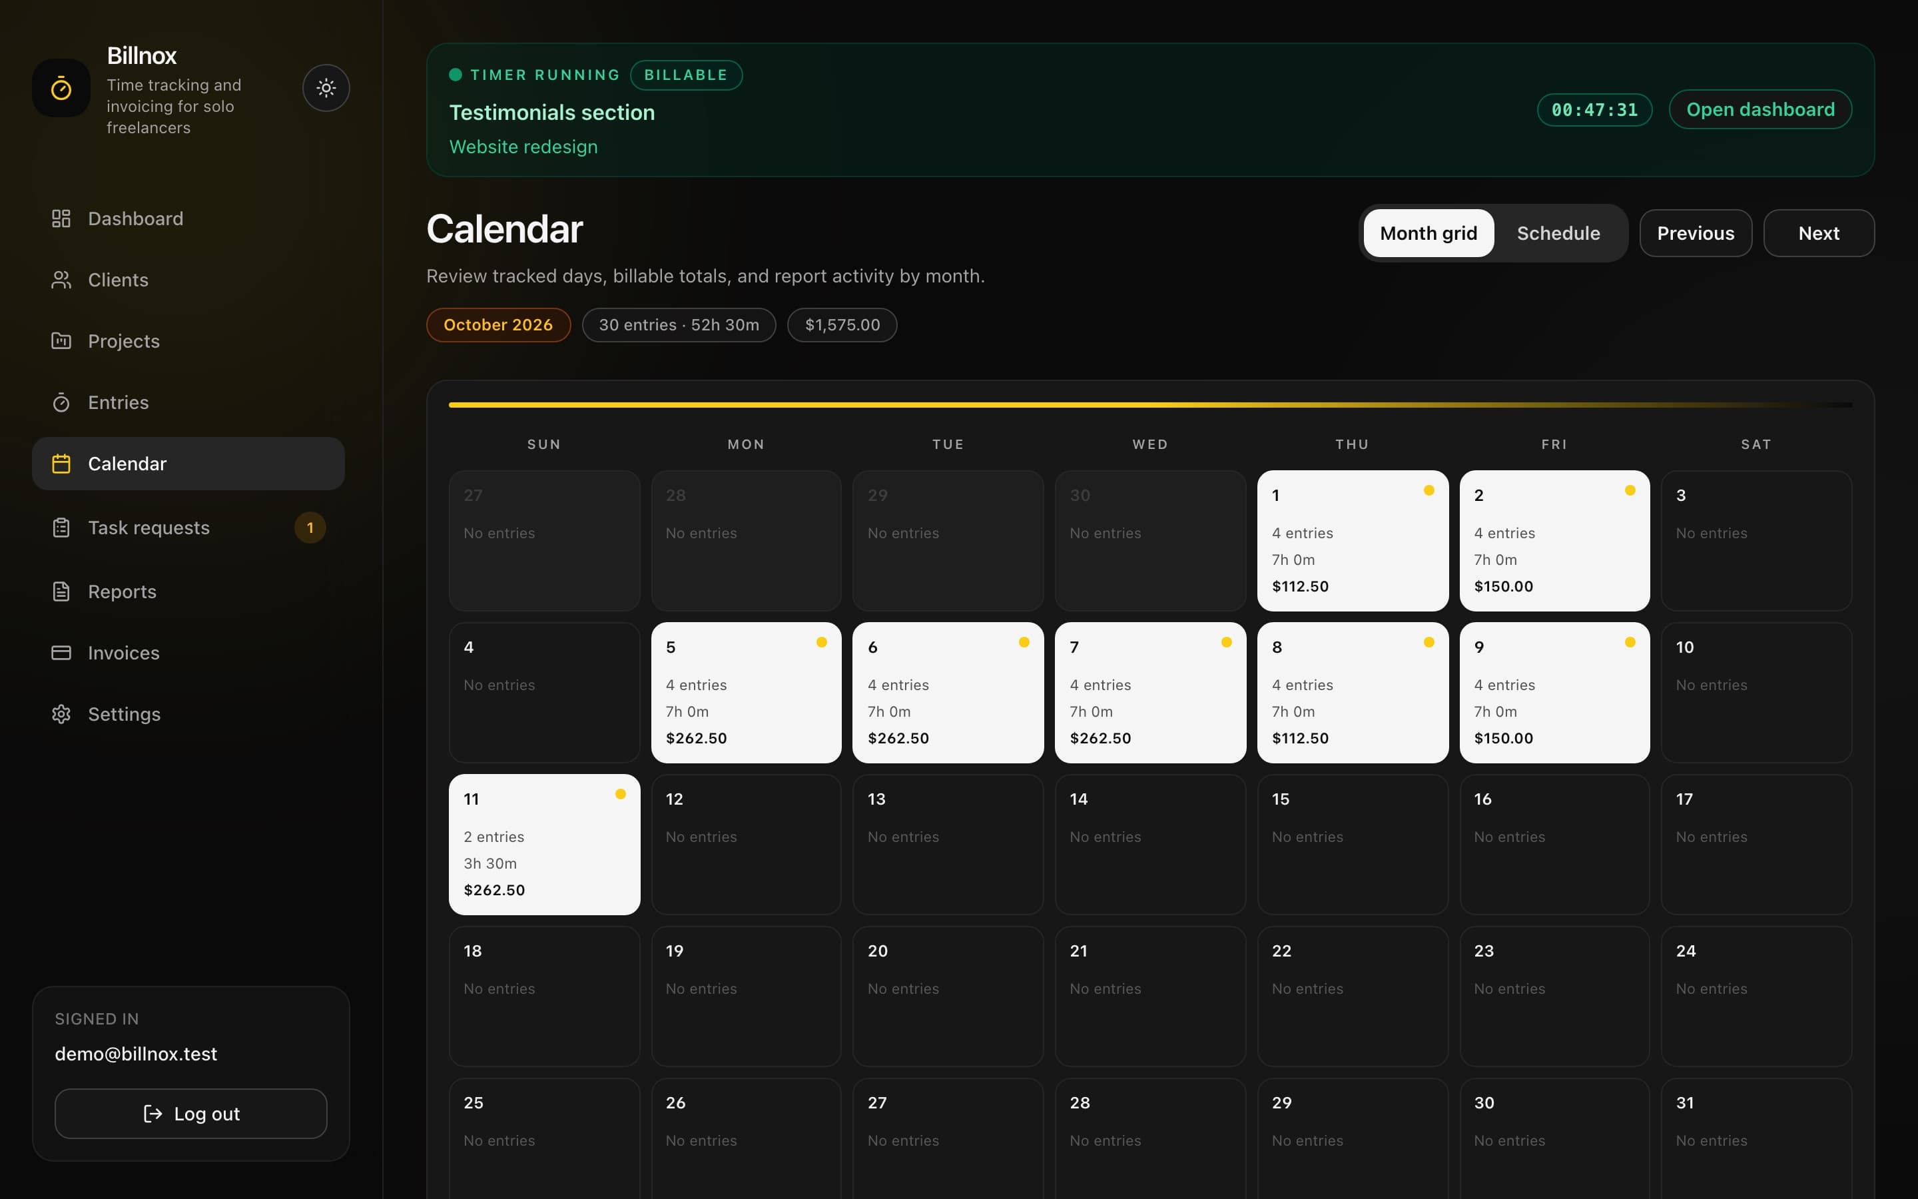Image resolution: width=1918 pixels, height=1199 pixels.
Task: Click the Invoices card icon
Action: 61,653
